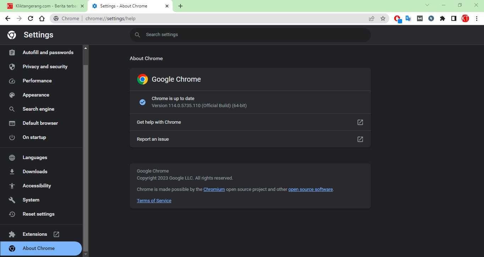Click the browser Back arrow
The image size is (484, 257).
click(x=8, y=18)
